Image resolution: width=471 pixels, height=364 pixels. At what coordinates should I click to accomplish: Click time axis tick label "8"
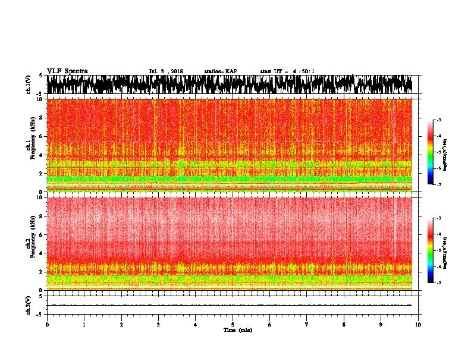(x=344, y=324)
